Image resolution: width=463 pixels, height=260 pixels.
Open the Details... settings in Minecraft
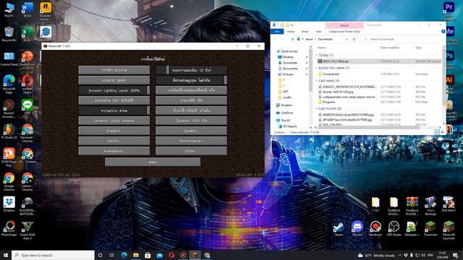point(114,141)
